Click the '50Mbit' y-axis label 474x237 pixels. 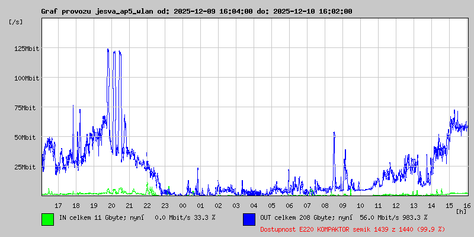click(x=25, y=137)
